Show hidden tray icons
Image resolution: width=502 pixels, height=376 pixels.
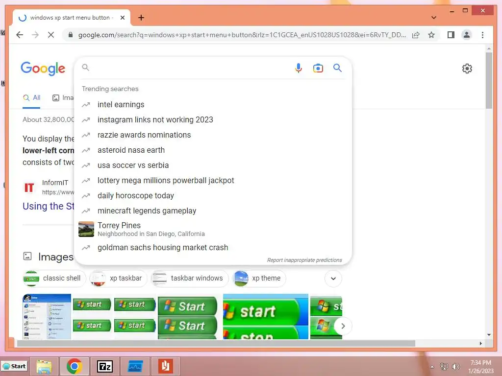pos(432,367)
